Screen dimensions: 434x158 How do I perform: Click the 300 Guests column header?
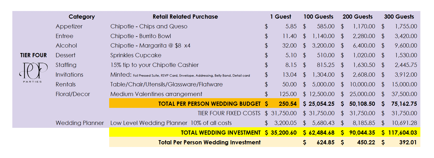(x=399, y=17)
